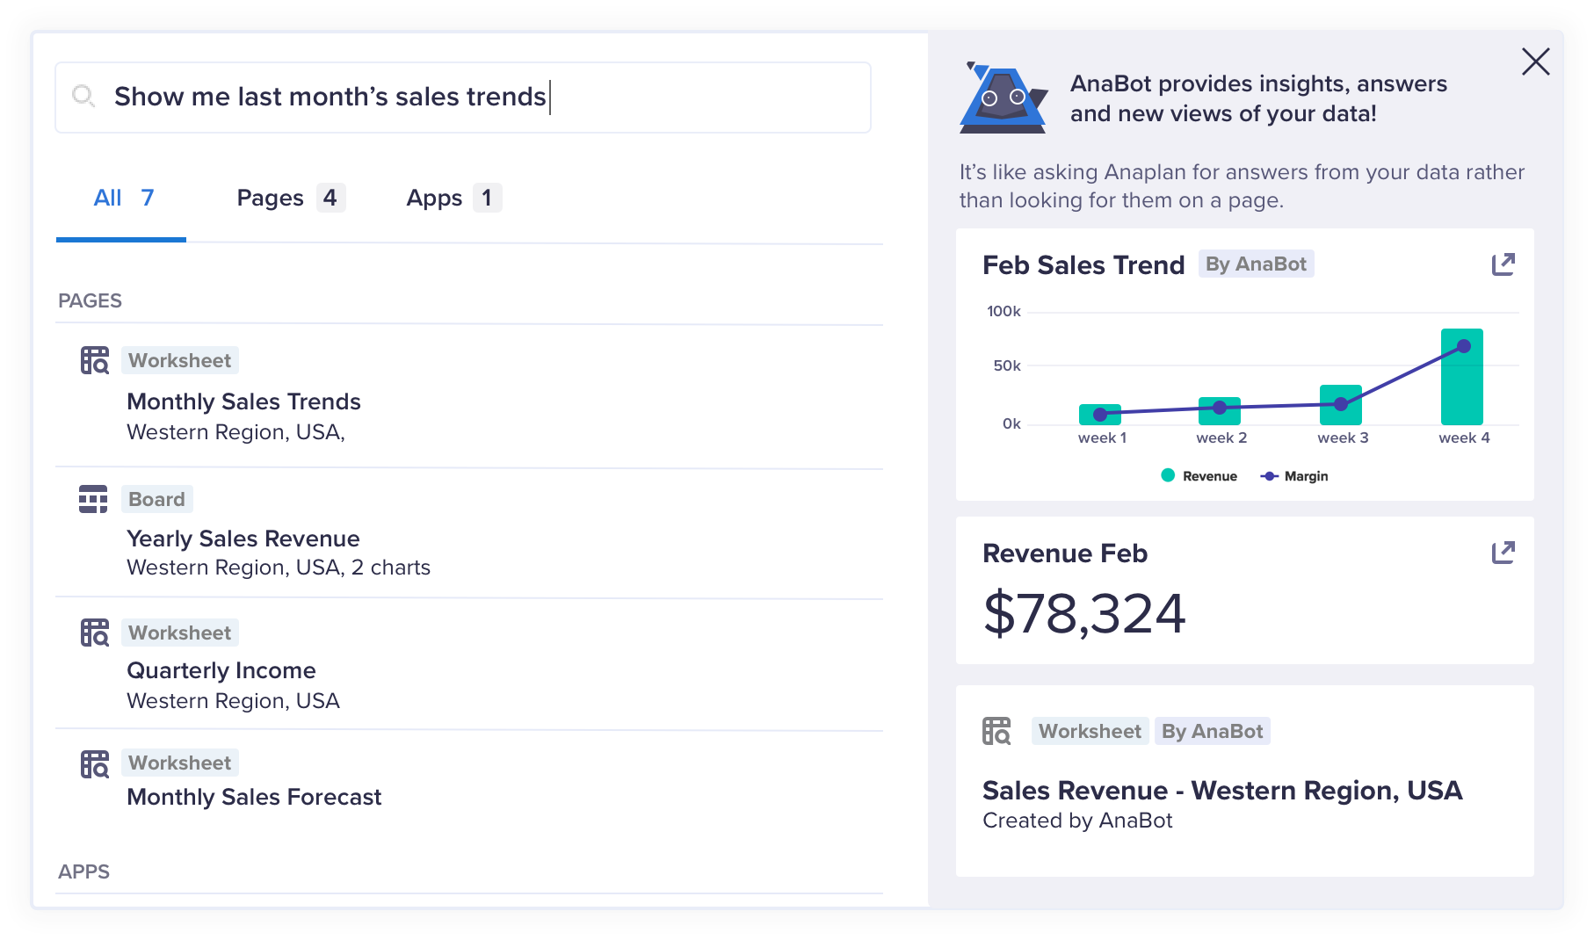Screen dimensions: 1594x940
Task: Click the Worksheet tag on Sales Revenue card
Action: point(1090,731)
